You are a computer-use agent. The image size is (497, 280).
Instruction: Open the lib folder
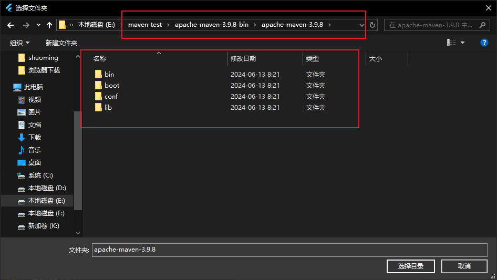click(x=108, y=107)
